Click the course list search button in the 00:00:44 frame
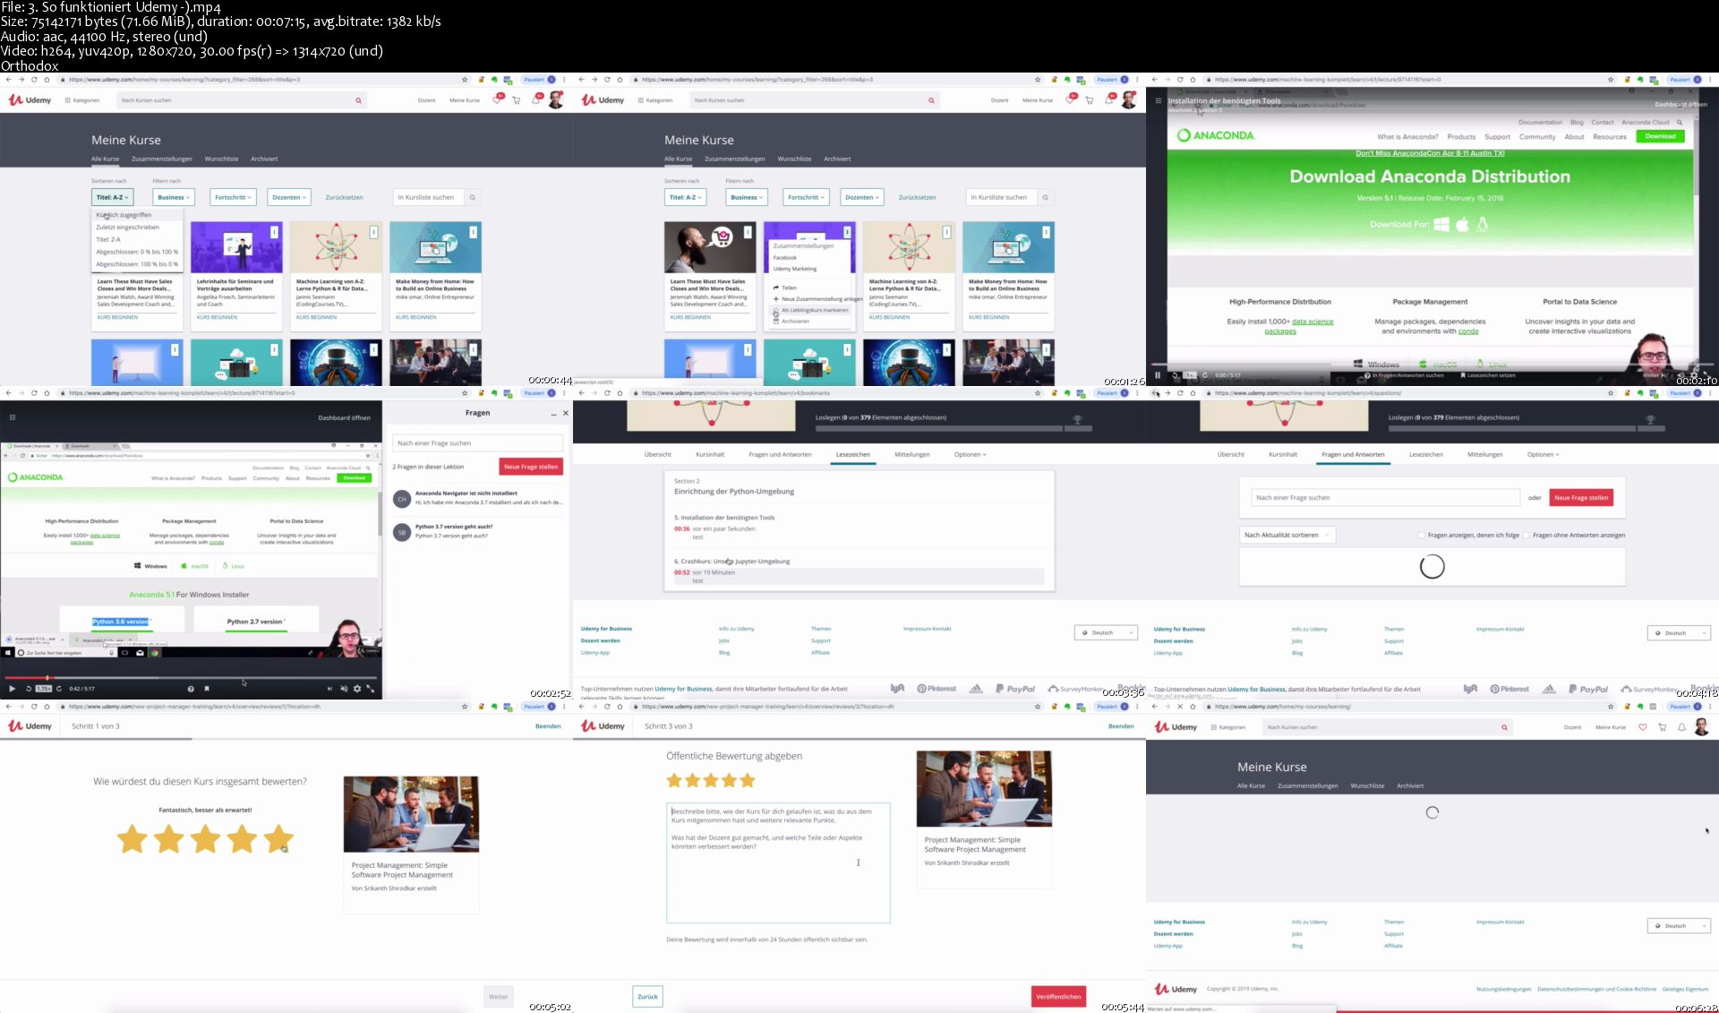The height and width of the screenshot is (1013, 1719). (x=473, y=197)
